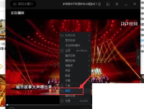
Task: Choose the fullscreen entry with Alt+Enter shortcut
Action: (75, 51)
